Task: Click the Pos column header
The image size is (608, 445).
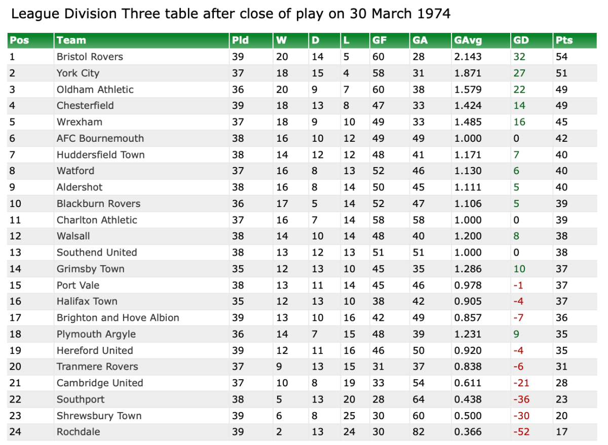Action: pos(20,41)
